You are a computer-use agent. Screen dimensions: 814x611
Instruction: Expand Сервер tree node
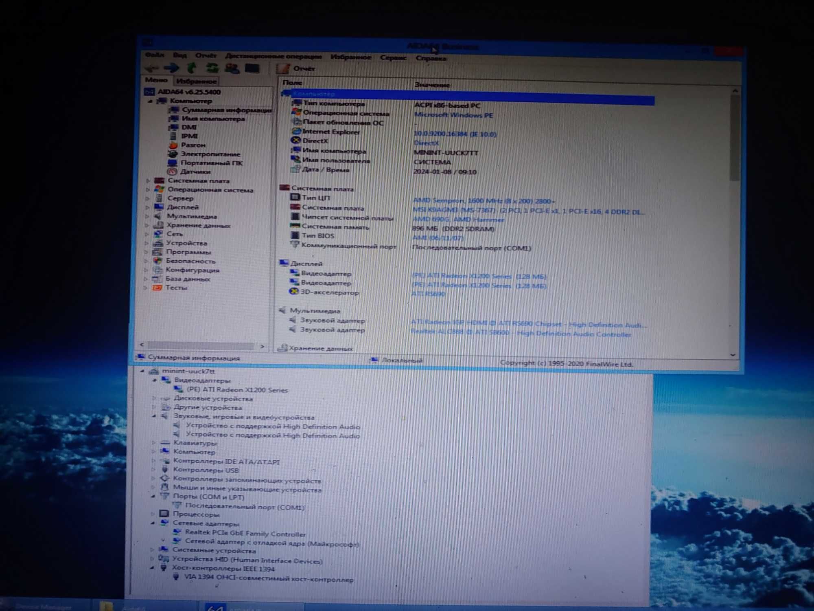147,198
